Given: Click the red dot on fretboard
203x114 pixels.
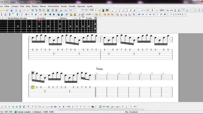Looking at the screenshot, I should click(39, 21).
